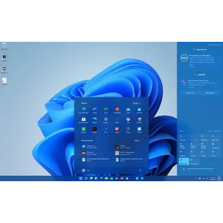Open Manage notifications link
The height and width of the screenshot is (223, 223).
(215, 45)
